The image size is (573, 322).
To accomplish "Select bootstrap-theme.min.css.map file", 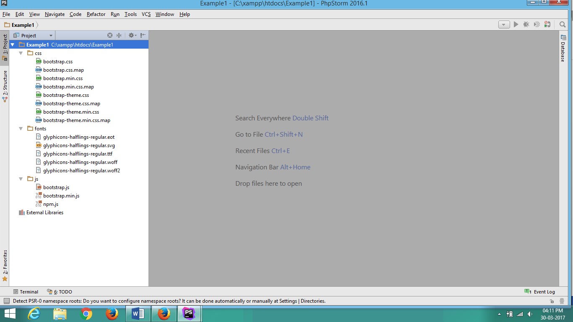I will 77,120.
